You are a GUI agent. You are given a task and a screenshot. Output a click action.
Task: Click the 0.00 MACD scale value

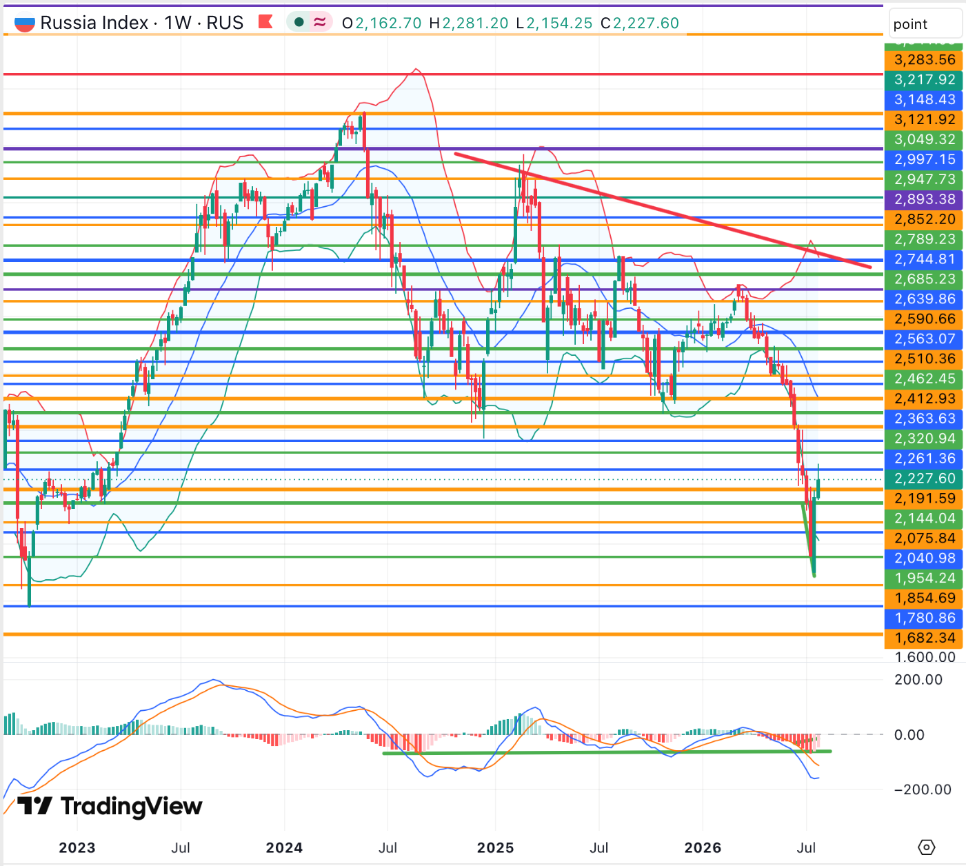pos(909,735)
